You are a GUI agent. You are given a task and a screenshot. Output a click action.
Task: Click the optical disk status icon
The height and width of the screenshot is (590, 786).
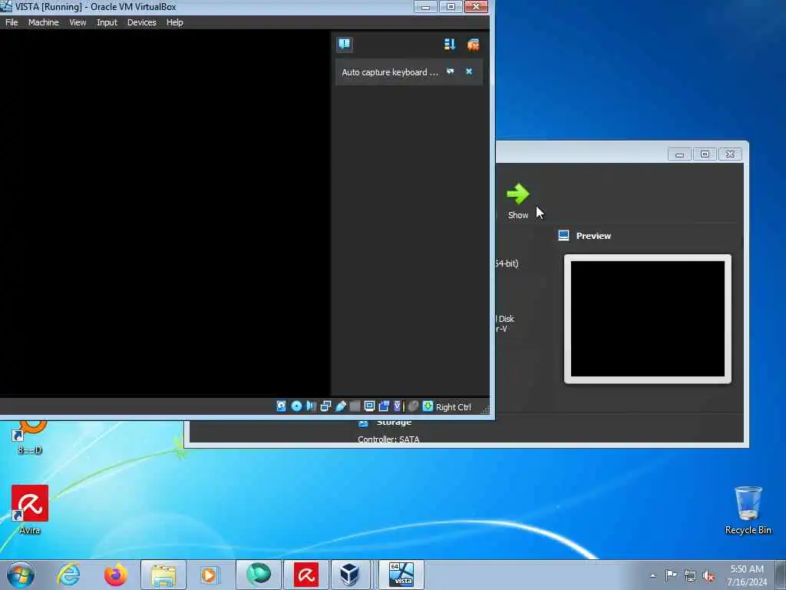296,406
